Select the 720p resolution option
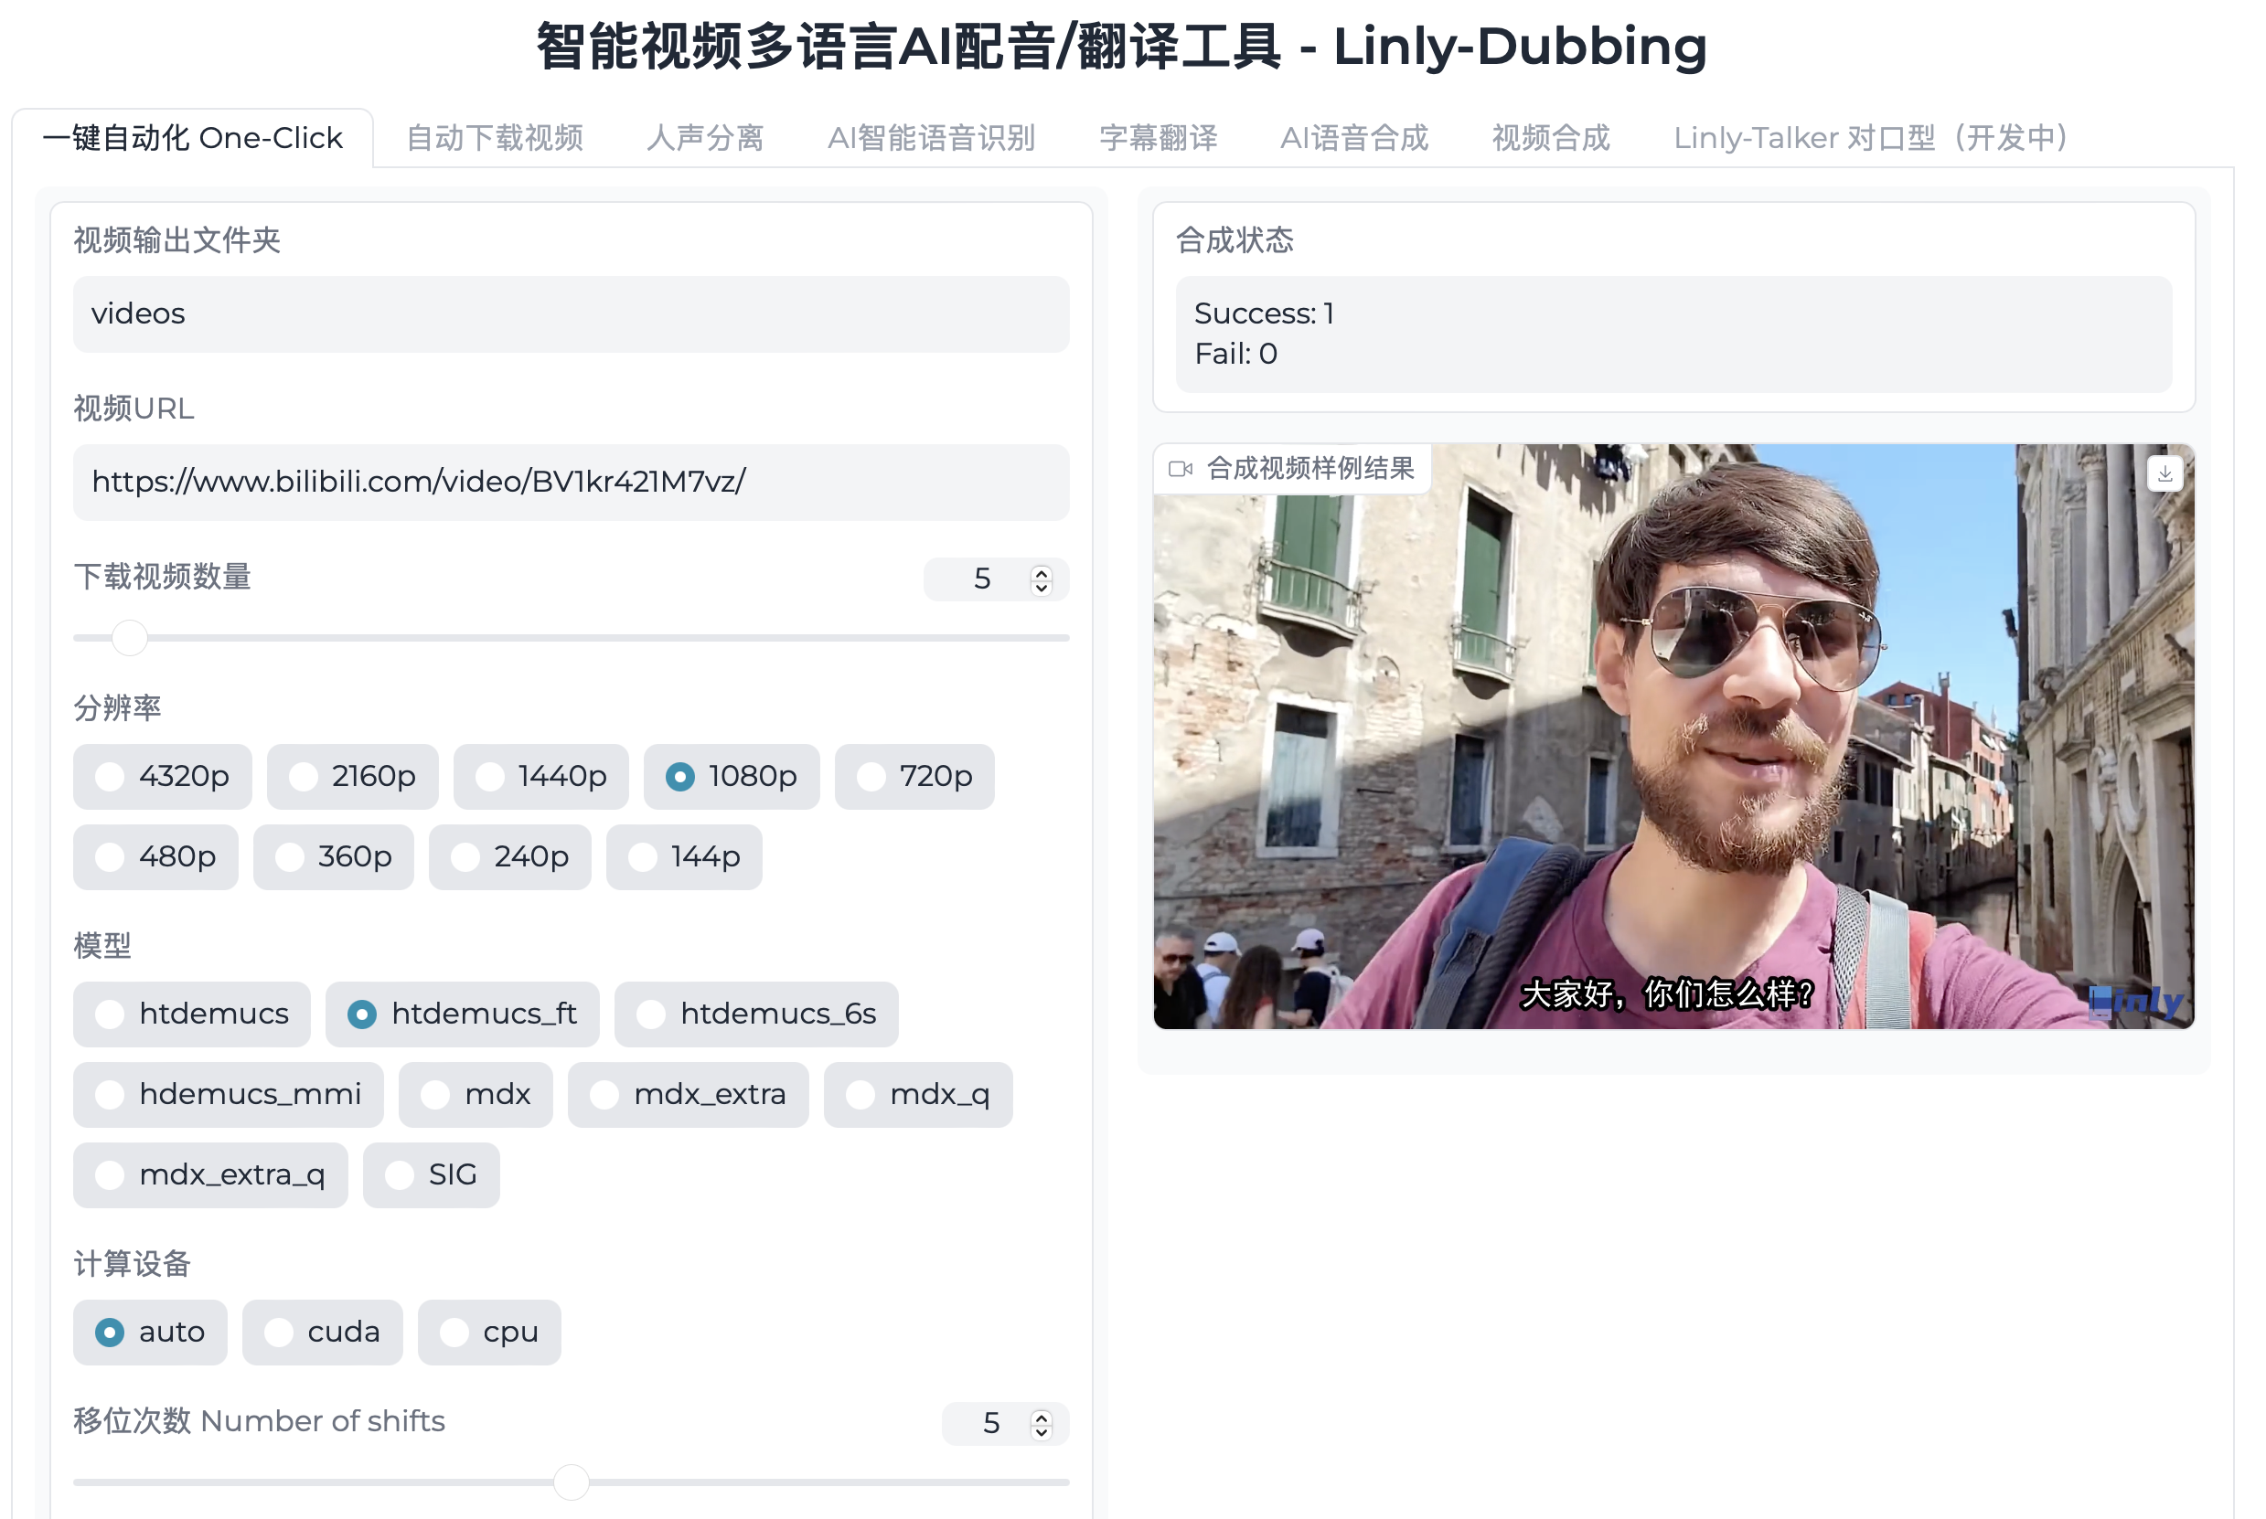 [x=870, y=776]
